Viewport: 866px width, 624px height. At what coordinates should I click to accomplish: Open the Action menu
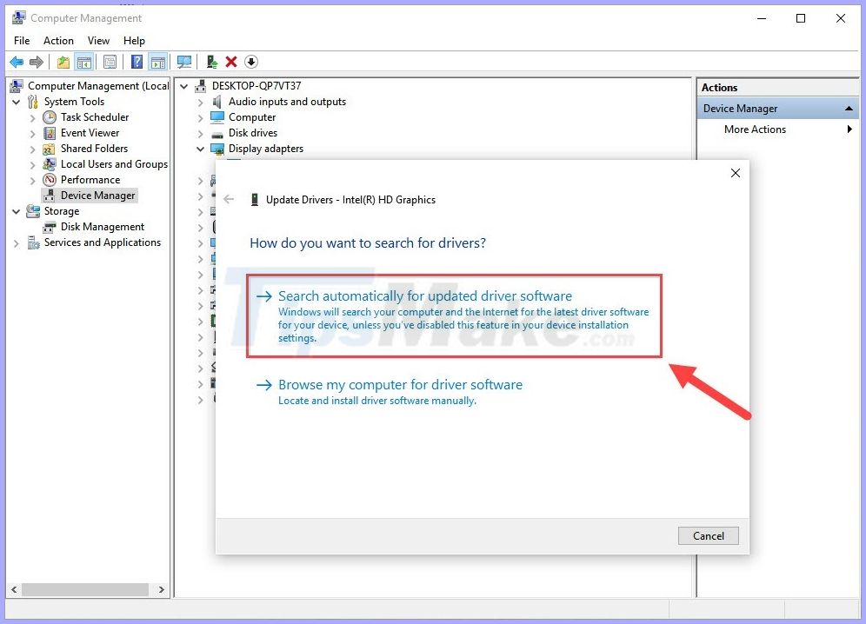[58, 40]
